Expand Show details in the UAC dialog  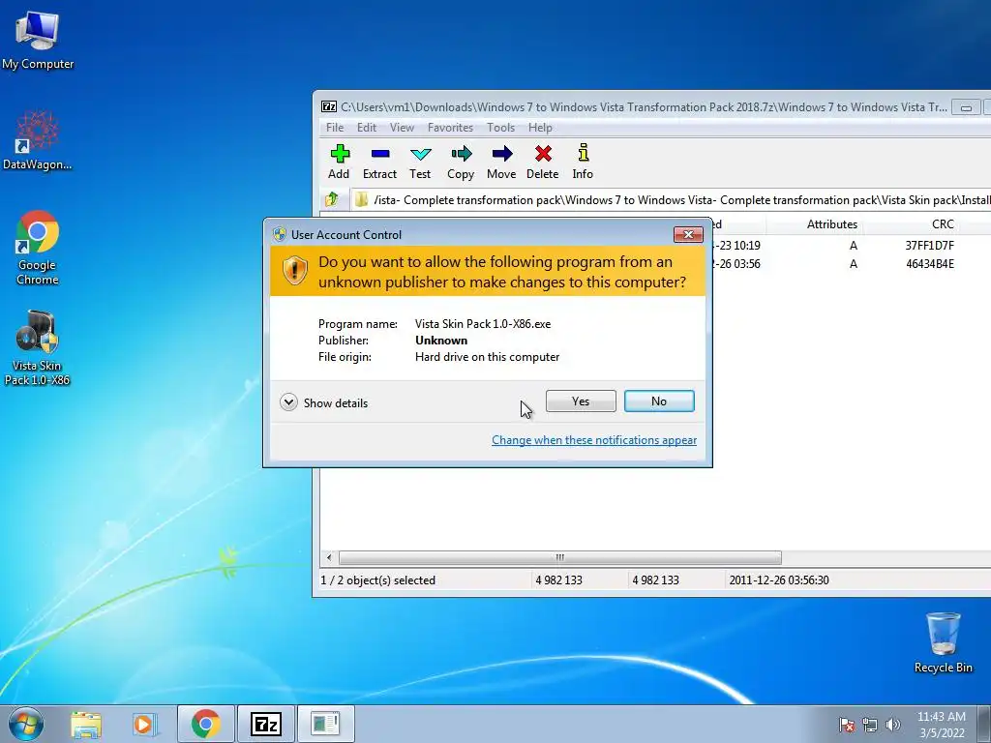pyautogui.click(x=323, y=402)
